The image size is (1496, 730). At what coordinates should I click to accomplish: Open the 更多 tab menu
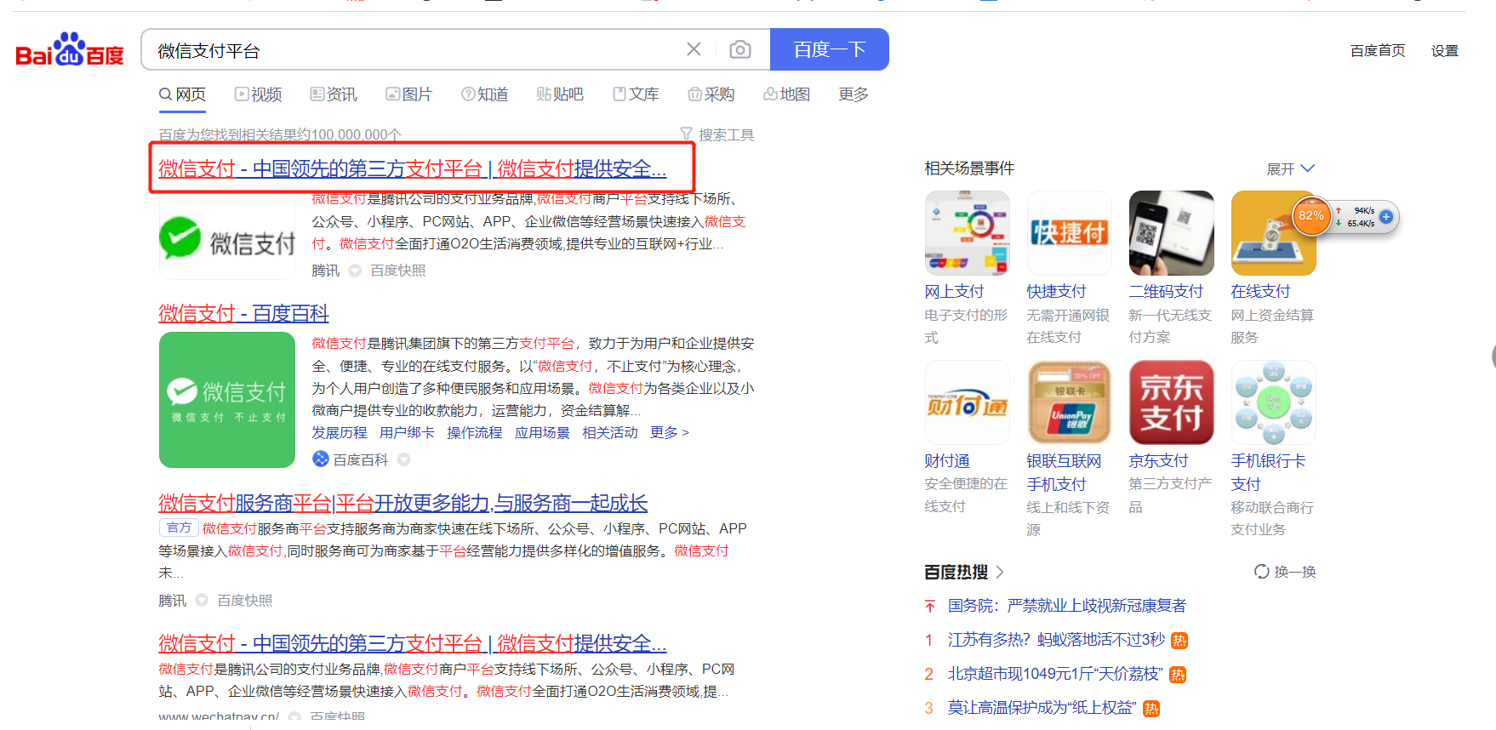click(x=854, y=94)
